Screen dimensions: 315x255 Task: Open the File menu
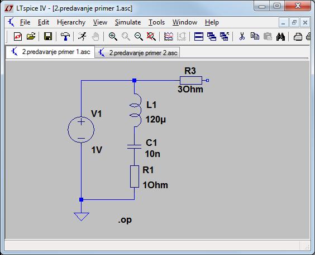coord(25,22)
